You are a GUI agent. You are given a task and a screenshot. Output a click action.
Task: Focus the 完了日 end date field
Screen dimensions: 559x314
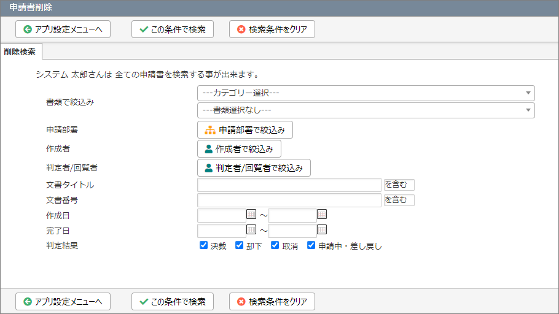click(x=292, y=231)
